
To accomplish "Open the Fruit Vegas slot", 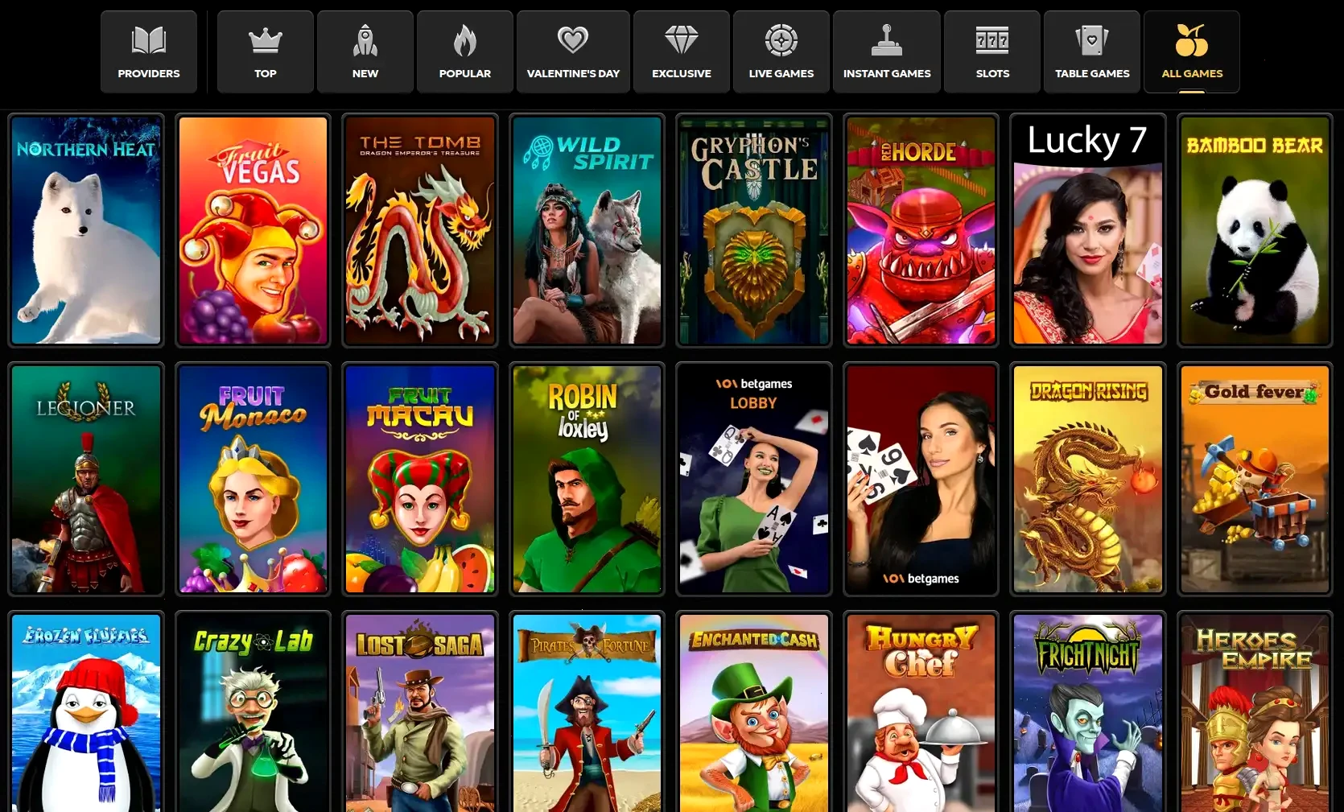I will [253, 230].
